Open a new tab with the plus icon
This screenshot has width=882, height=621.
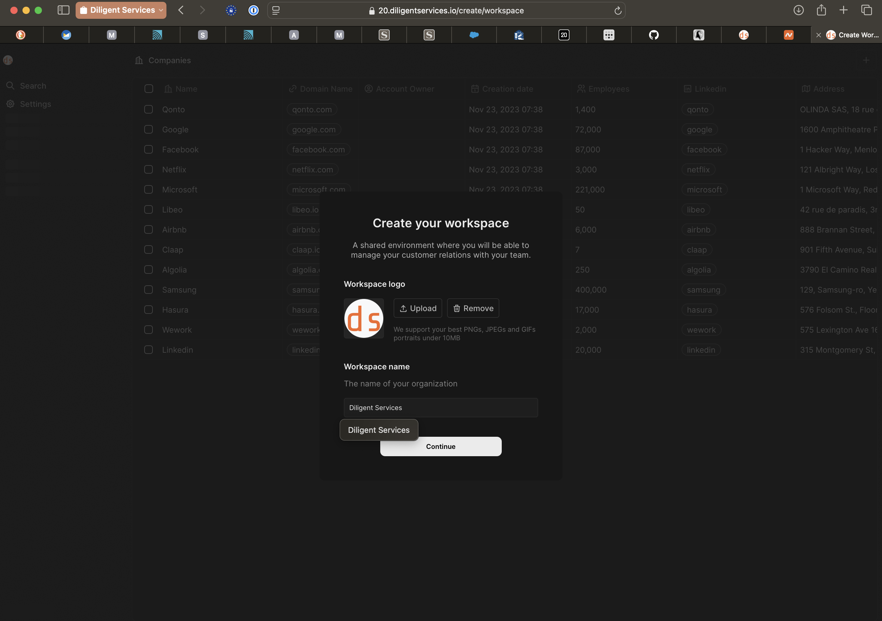coord(844,10)
